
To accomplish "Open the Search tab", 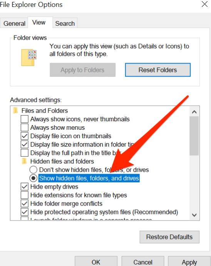I will [65, 23].
